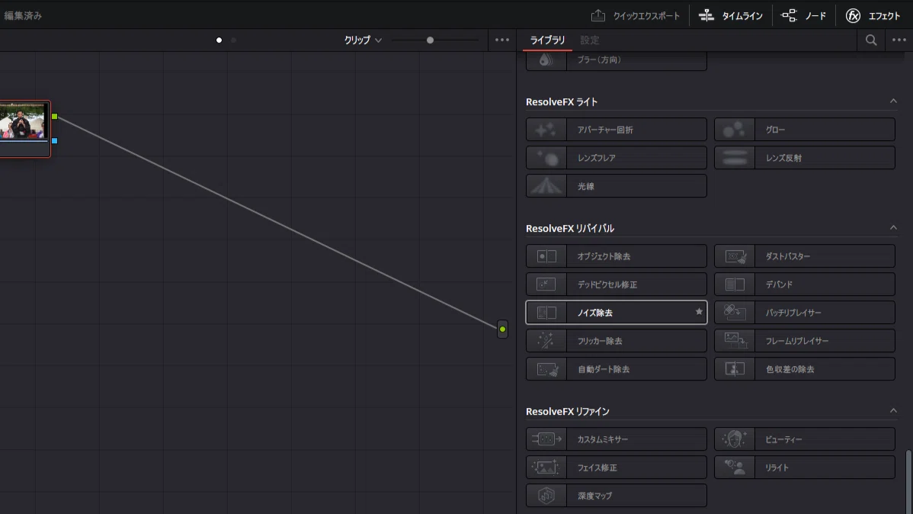Collapse the ResolveFX Refine (リファイン) section
This screenshot has height=514, width=913.
(x=893, y=411)
